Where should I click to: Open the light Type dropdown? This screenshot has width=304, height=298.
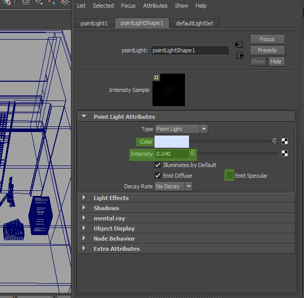coord(181,129)
